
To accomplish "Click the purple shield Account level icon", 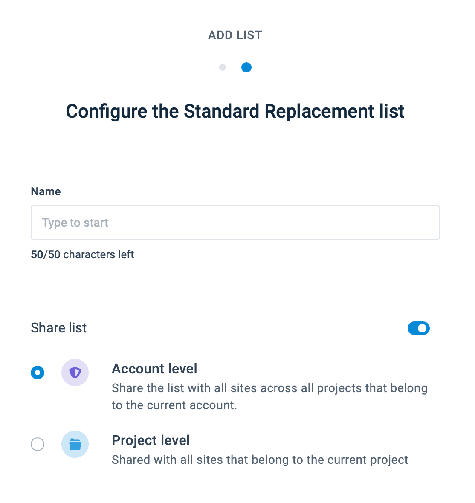I will pos(75,373).
